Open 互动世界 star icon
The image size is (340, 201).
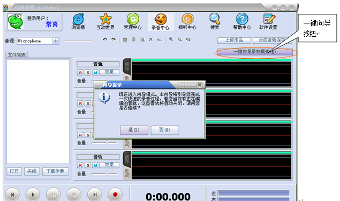pyautogui.click(x=105, y=21)
